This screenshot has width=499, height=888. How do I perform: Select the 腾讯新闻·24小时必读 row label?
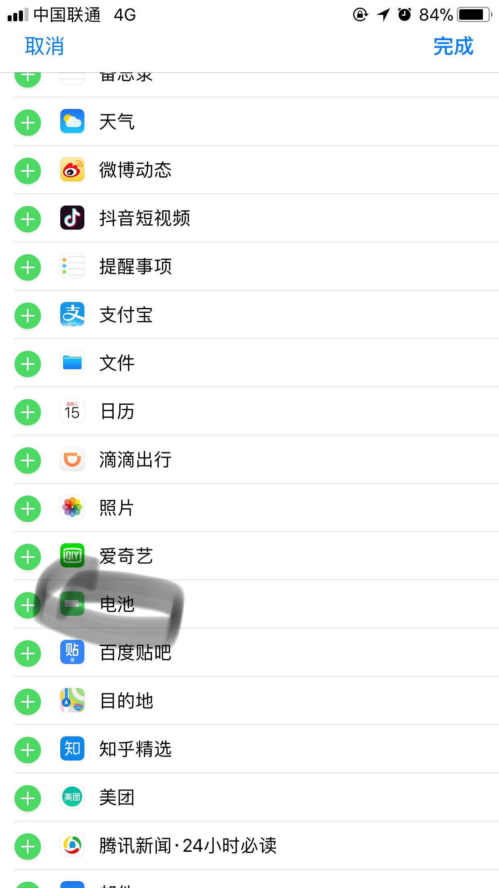click(x=188, y=845)
